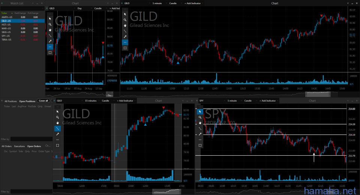Open 1 minute timeframe dropdown in GILD chart
This screenshot has width=360, height=195.
click(x=159, y=3)
